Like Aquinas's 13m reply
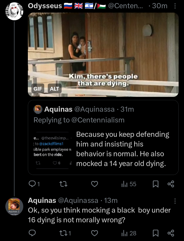The width and height of the screenshot is (184, 241). (95, 233)
